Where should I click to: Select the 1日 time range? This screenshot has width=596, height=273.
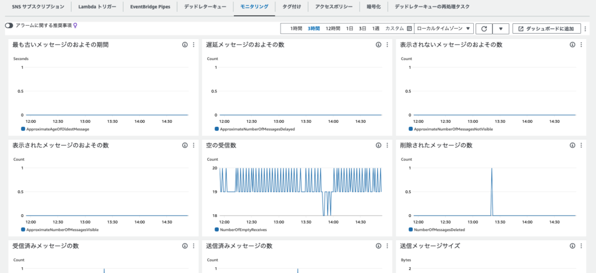click(350, 29)
